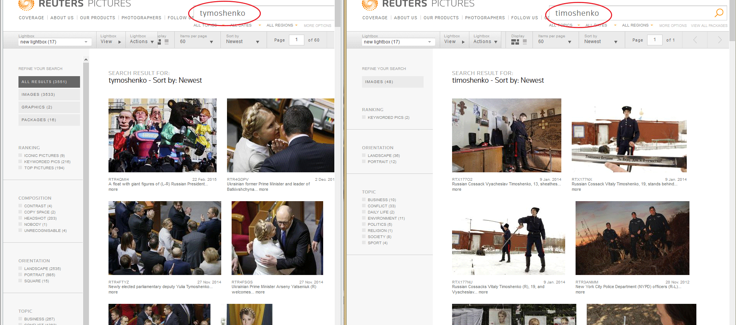736x325 pixels.
Task: Click the refine sidebar scrollbar track in tymoshenko window
Action: [86, 194]
